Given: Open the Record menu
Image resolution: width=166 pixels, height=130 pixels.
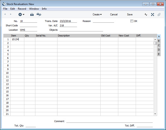Looking at the screenshot, I should point(22,9).
